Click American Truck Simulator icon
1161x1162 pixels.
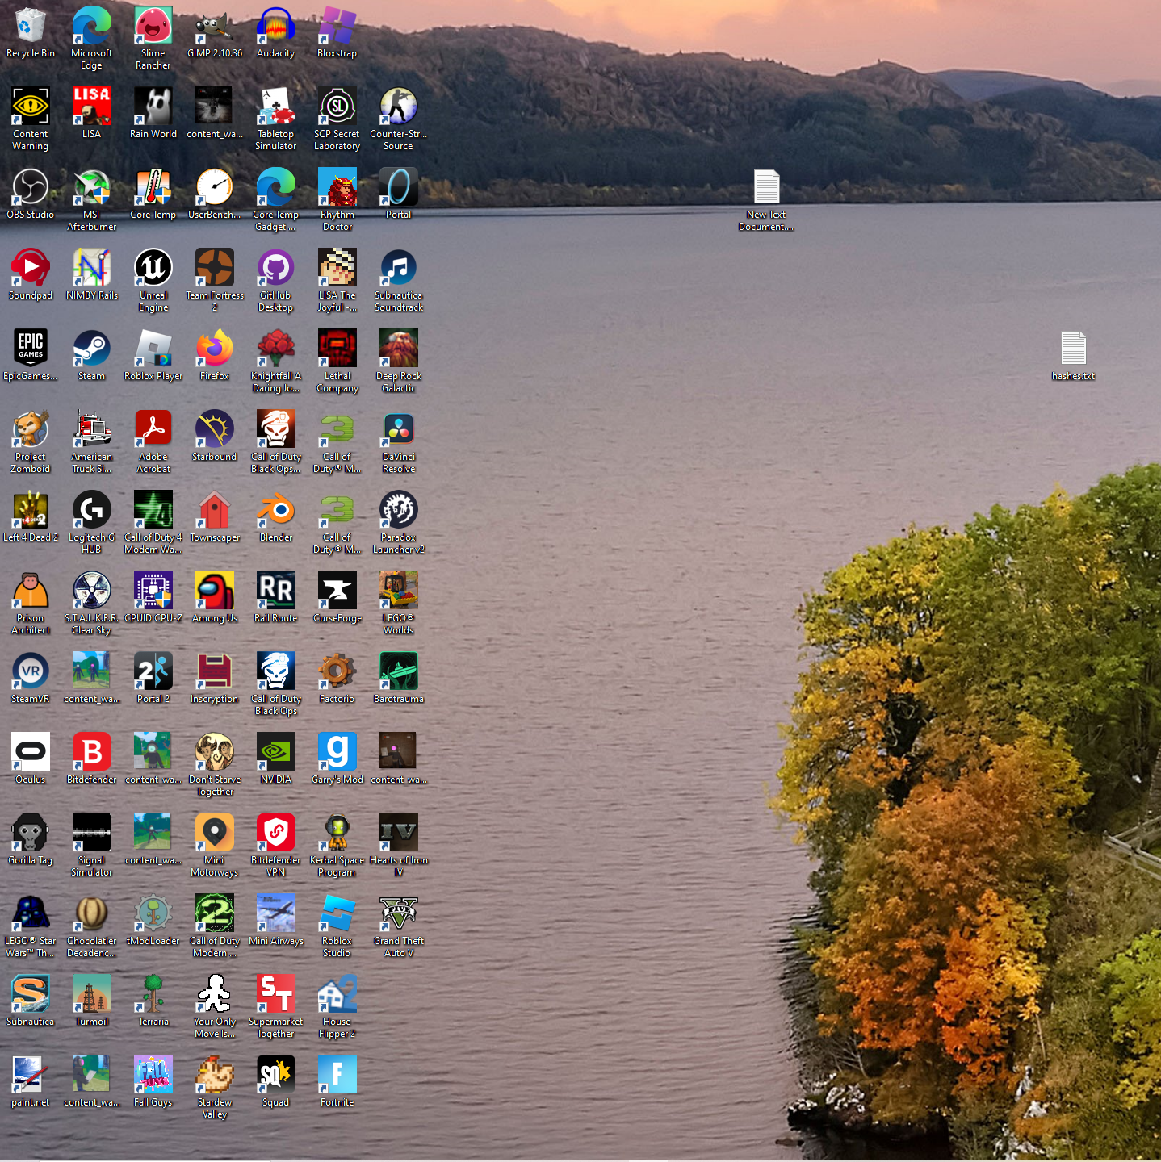(92, 429)
